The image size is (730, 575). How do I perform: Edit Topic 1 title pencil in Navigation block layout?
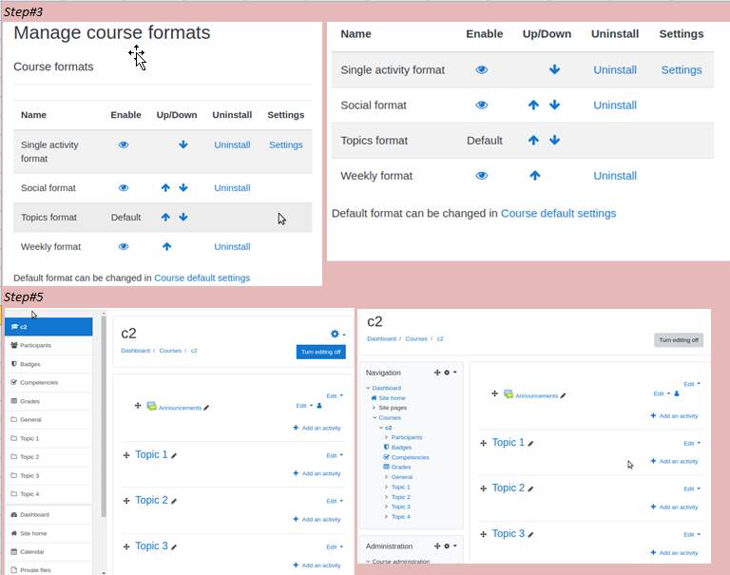[530, 444]
